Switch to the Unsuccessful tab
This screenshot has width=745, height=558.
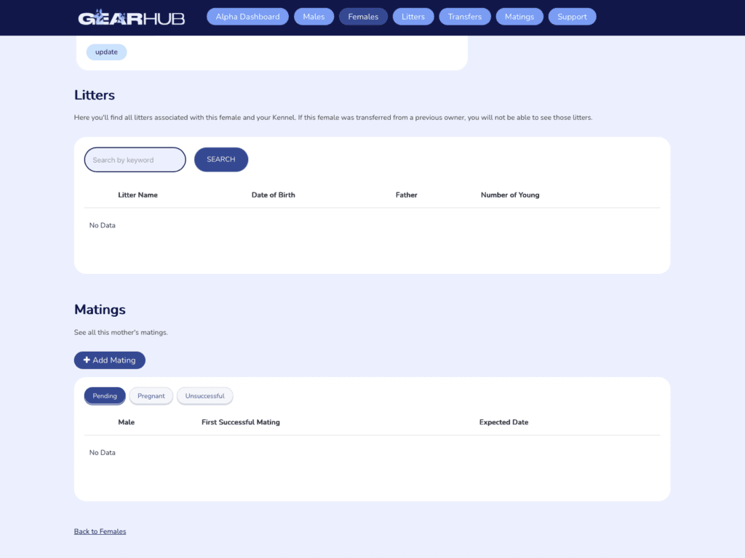204,396
